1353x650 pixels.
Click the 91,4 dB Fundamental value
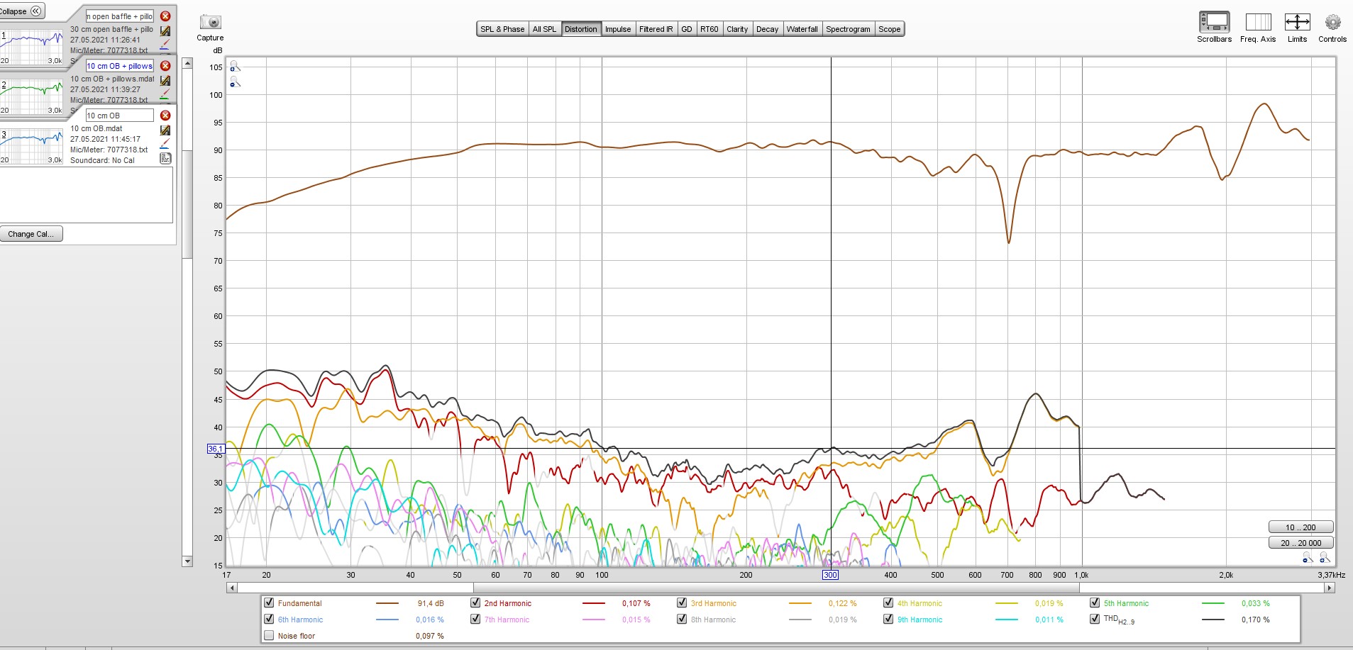pyautogui.click(x=431, y=603)
